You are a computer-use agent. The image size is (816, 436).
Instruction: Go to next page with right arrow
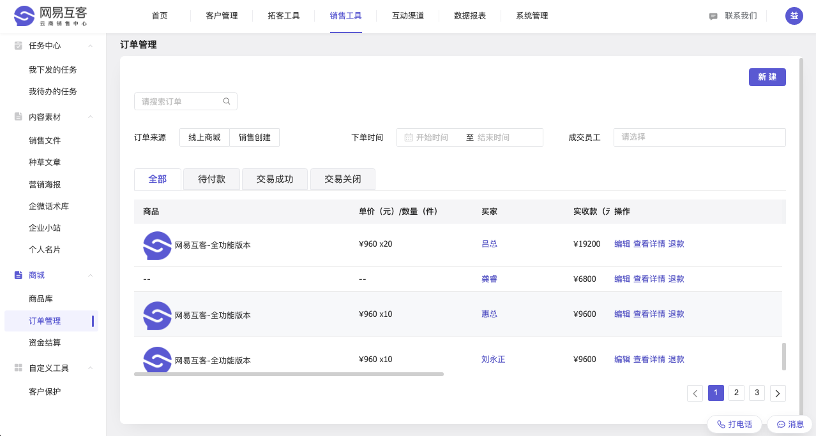(x=778, y=393)
